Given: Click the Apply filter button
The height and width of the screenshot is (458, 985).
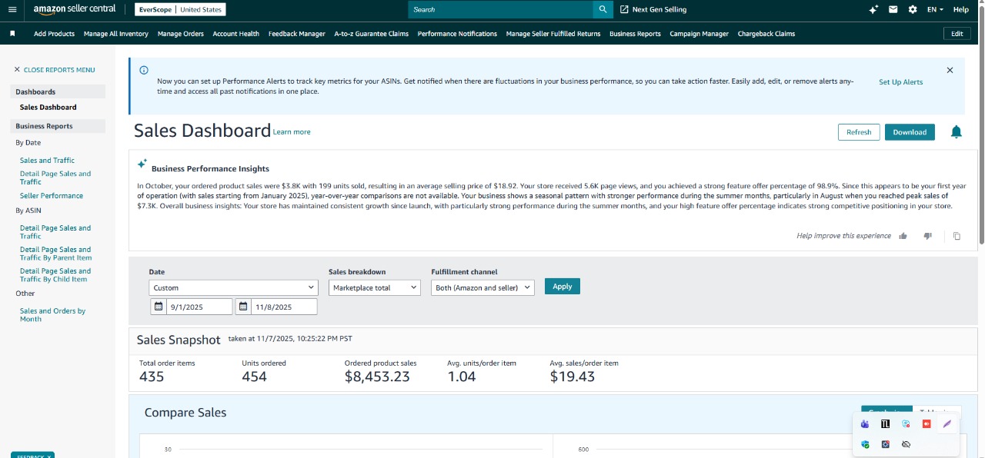Looking at the screenshot, I should pos(563,286).
